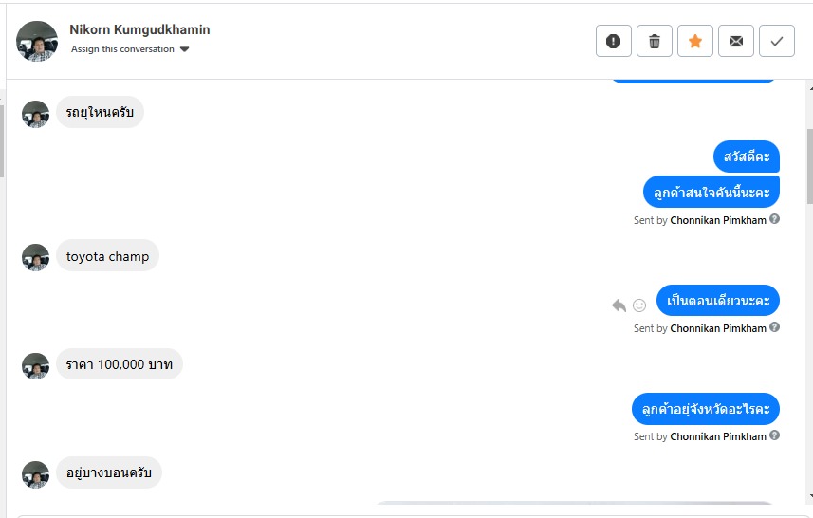Screen dimensions: 813x518
Task: Open emoji reaction for เป็นตอนเดียวนะคะ message
Action: pyautogui.click(x=639, y=305)
